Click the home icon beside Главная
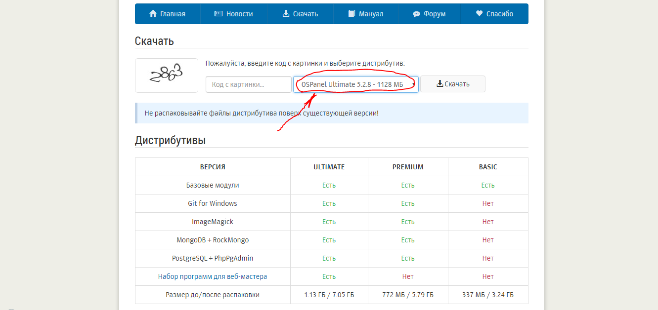The width and height of the screenshot is (658, 310). point(153,14)
